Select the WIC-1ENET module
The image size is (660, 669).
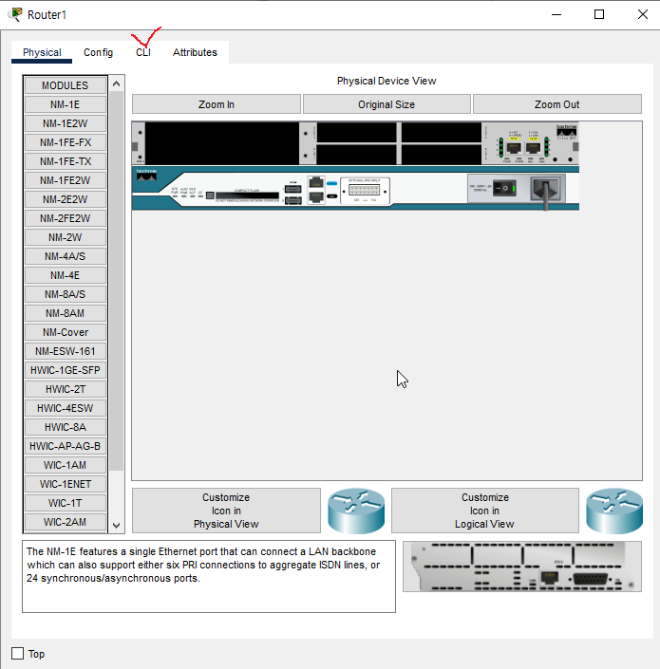pyautogui.click(x=66, y=484)
